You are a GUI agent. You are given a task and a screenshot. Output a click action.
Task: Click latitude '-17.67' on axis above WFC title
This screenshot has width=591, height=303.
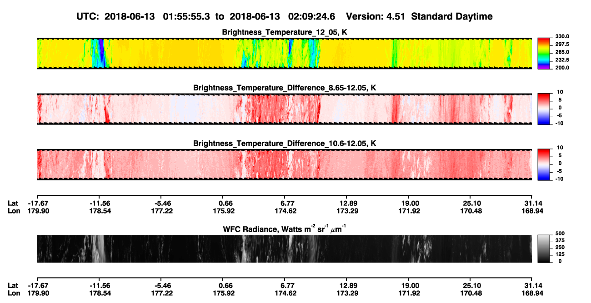click(38, 203)
